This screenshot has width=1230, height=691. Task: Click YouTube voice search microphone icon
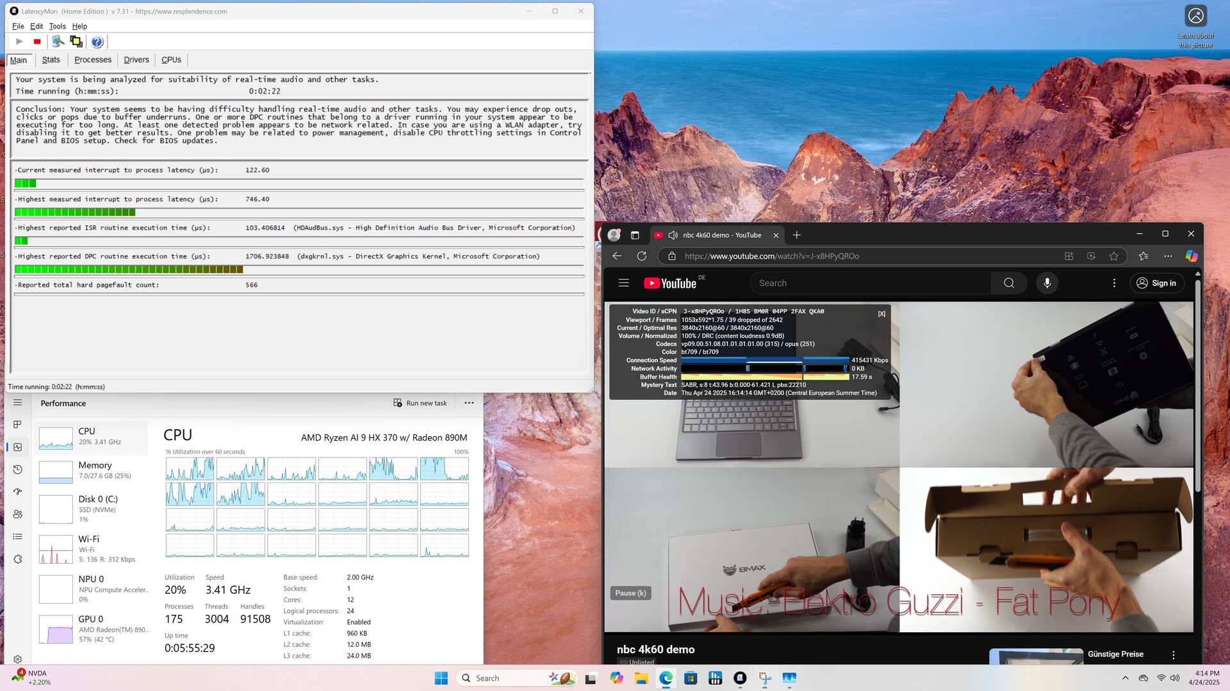click(1047, 283)
